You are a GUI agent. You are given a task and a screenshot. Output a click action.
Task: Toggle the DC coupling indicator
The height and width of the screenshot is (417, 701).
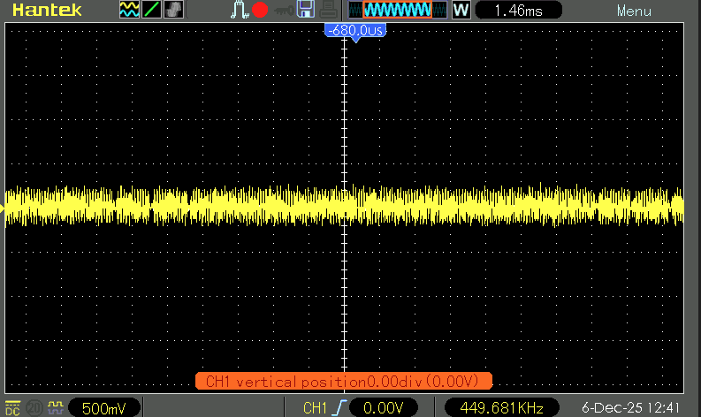pyautogui.click(x=13, y=407)
